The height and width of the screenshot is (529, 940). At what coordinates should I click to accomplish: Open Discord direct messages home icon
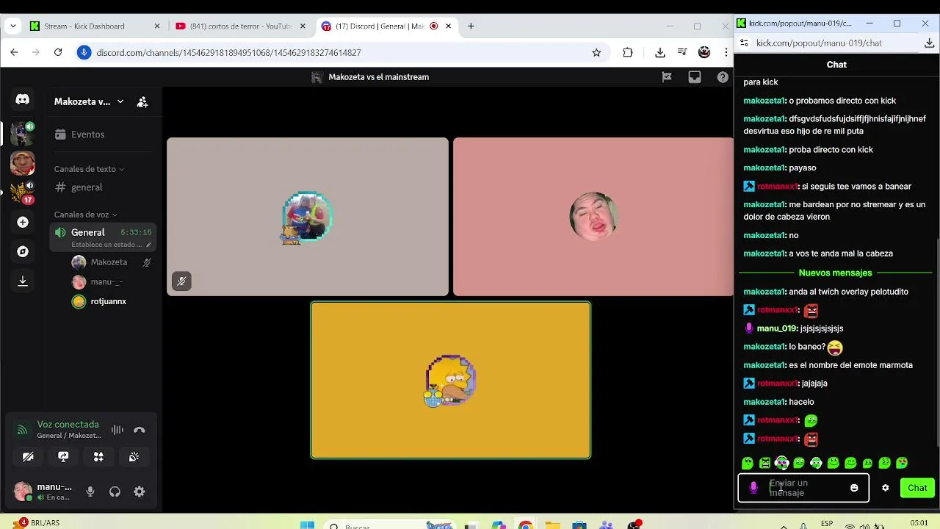[x=23, y=99]
